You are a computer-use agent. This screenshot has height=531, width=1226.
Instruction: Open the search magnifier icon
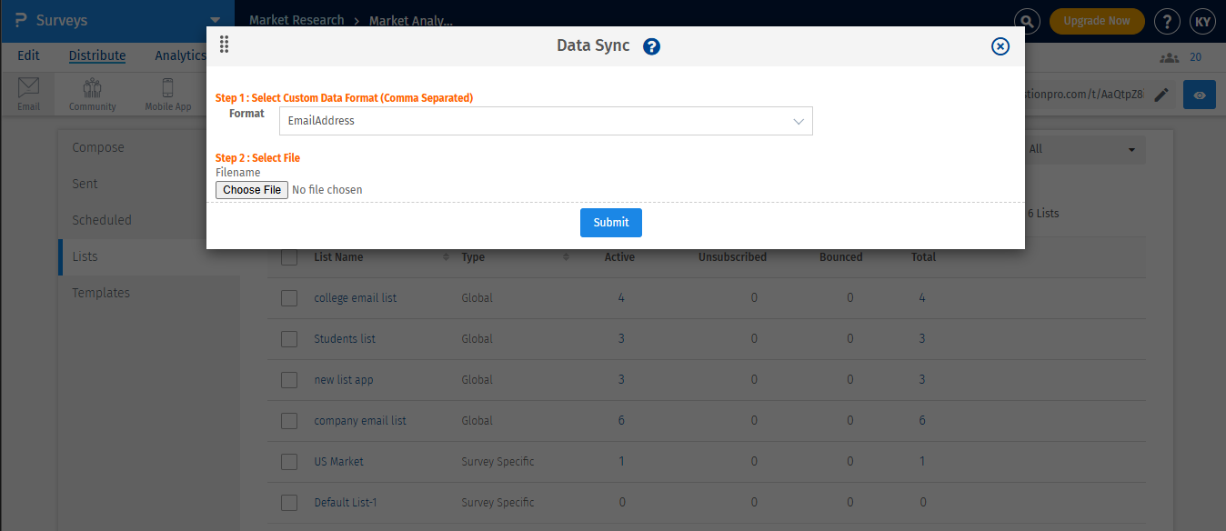click(1027, 21)
